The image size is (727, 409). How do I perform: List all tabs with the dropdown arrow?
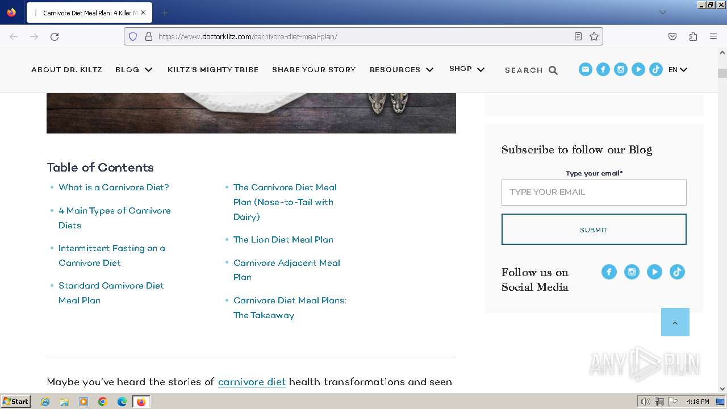[x=662, y=12]
